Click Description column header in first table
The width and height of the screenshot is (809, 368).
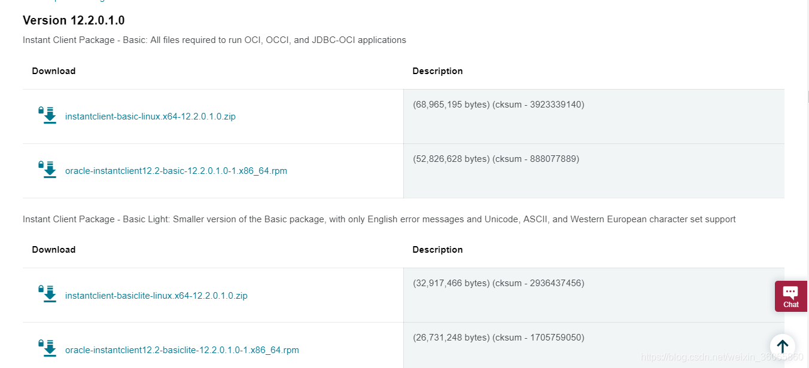coord(437,71)
